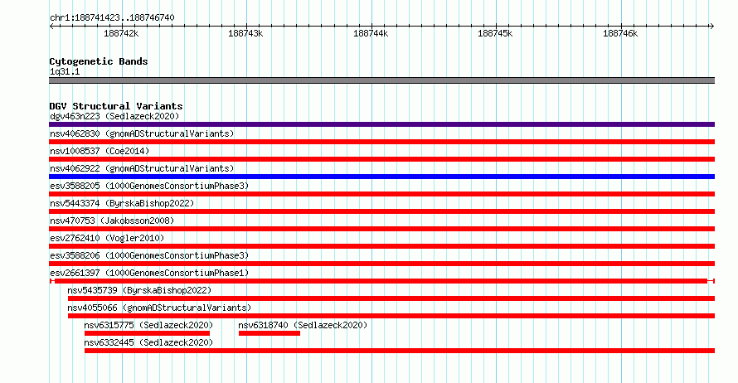Click the red bar under nsv470753
Screen dimensions: 738x383
click(x=381, y=229)
